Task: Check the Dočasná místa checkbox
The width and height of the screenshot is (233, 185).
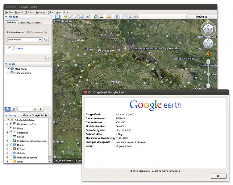Action: (x=9, y=72)
